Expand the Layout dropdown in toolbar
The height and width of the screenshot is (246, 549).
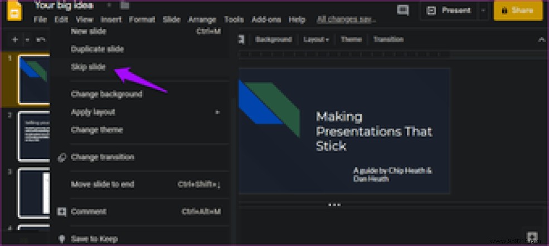click(x=316, y=40)
